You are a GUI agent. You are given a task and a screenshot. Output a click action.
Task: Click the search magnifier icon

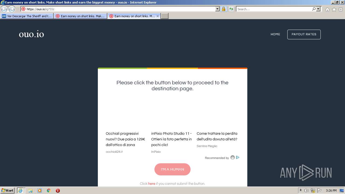click(314, 9)
